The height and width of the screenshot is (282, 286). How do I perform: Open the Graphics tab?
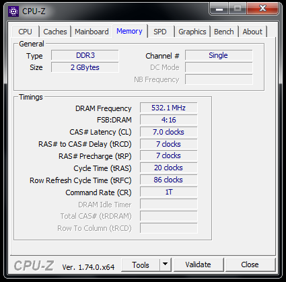click(192, 32)
